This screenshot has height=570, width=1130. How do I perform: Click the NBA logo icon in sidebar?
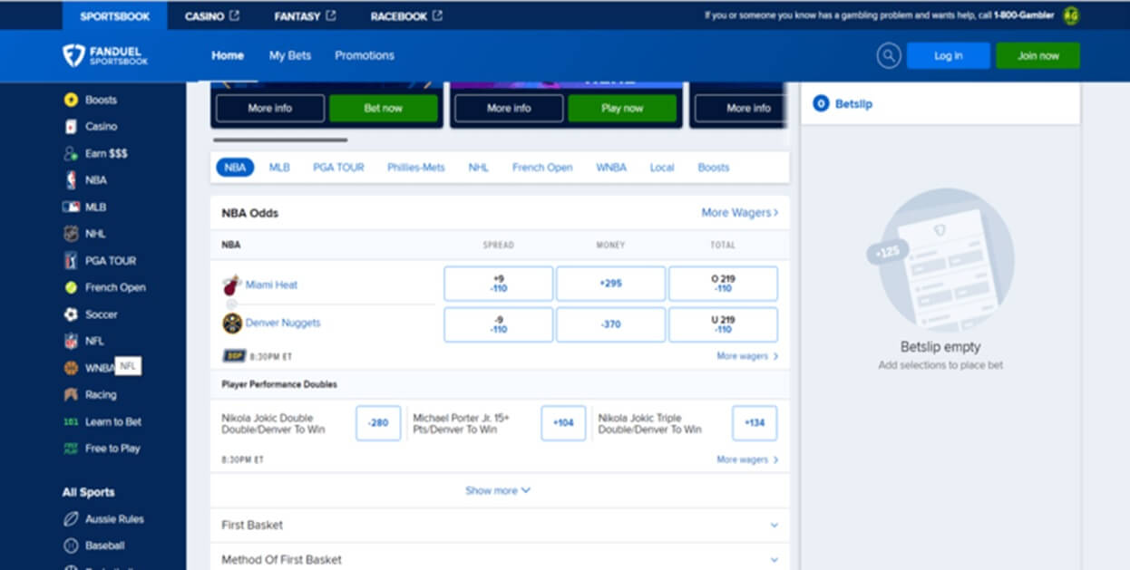[71, 180]
